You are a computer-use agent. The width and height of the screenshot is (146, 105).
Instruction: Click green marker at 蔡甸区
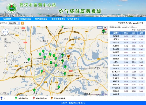pos(29,60)
